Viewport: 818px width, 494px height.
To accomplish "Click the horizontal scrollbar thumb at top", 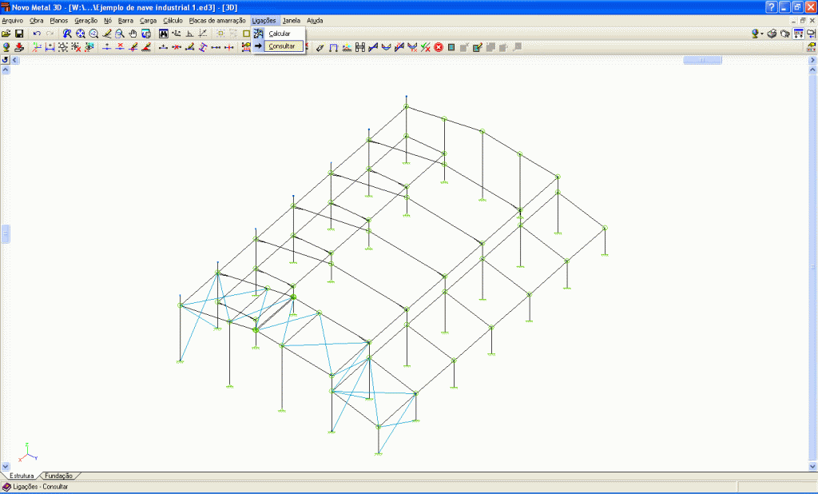I will pyautogui.click(x=702, y=60).
